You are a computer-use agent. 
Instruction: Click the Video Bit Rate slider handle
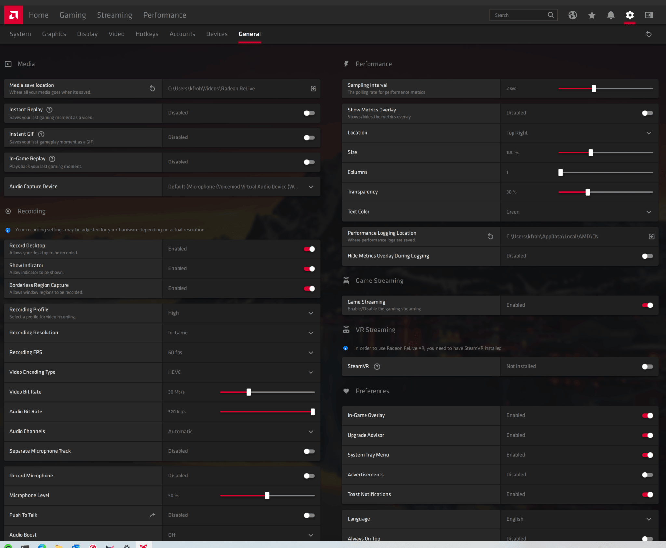(249, 392)
